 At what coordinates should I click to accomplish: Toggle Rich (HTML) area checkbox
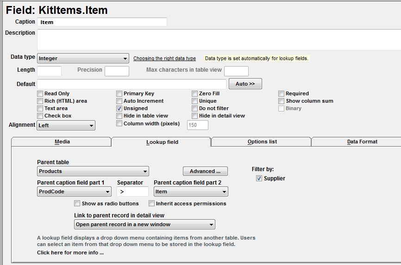[x=40, y=101]
